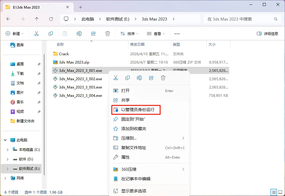
Task: Sort by the 修改日期 column header
Action: [x=137, y=45]
